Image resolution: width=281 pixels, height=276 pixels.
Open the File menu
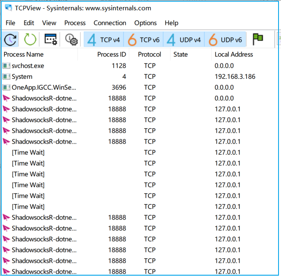tap(10, 23)
